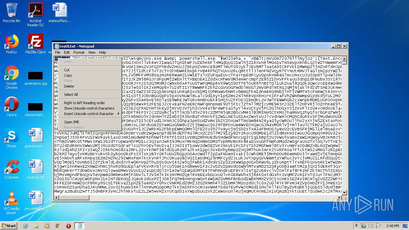
Task: Open the Format menu in Notepad
Action: pyautogui.click(x=79, y=52)
